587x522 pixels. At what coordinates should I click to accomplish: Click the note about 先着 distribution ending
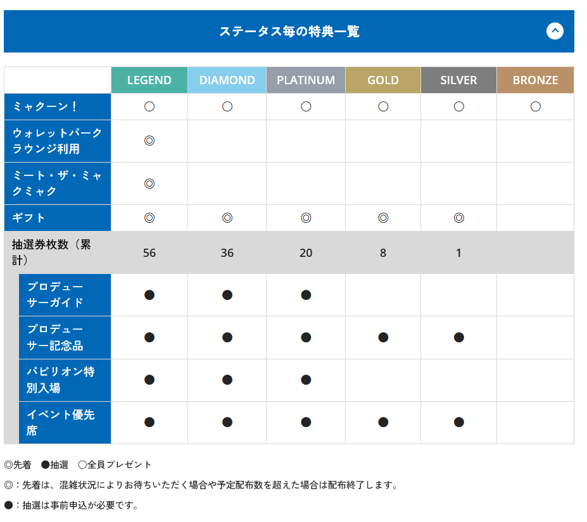pos(201,485)
